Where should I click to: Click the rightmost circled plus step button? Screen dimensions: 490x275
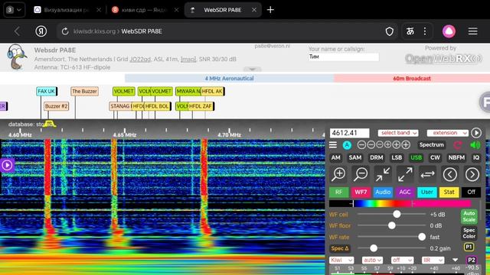(406, 145)
